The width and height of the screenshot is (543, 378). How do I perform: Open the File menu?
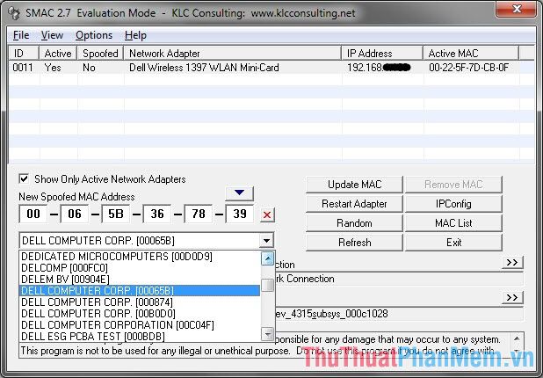pos(21,35)
